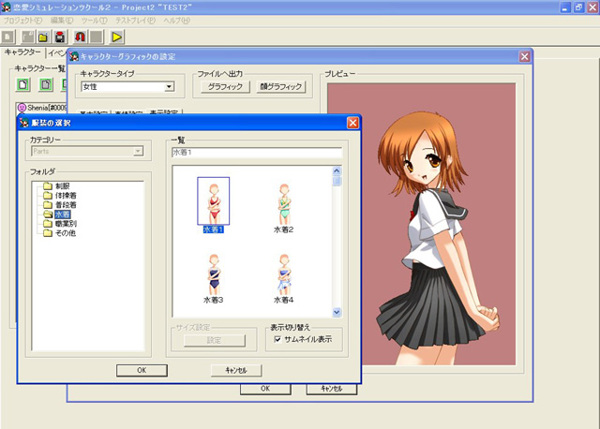Open the プロジェクト(F) menu

(x=22, y=21)
